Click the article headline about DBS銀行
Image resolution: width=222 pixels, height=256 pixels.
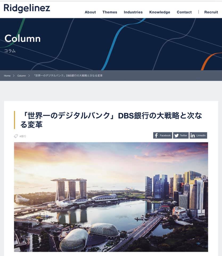click(111, 120)
